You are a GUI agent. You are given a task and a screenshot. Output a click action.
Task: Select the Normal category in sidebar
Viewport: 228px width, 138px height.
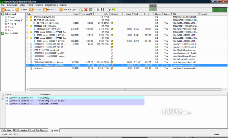pos(11,17)
